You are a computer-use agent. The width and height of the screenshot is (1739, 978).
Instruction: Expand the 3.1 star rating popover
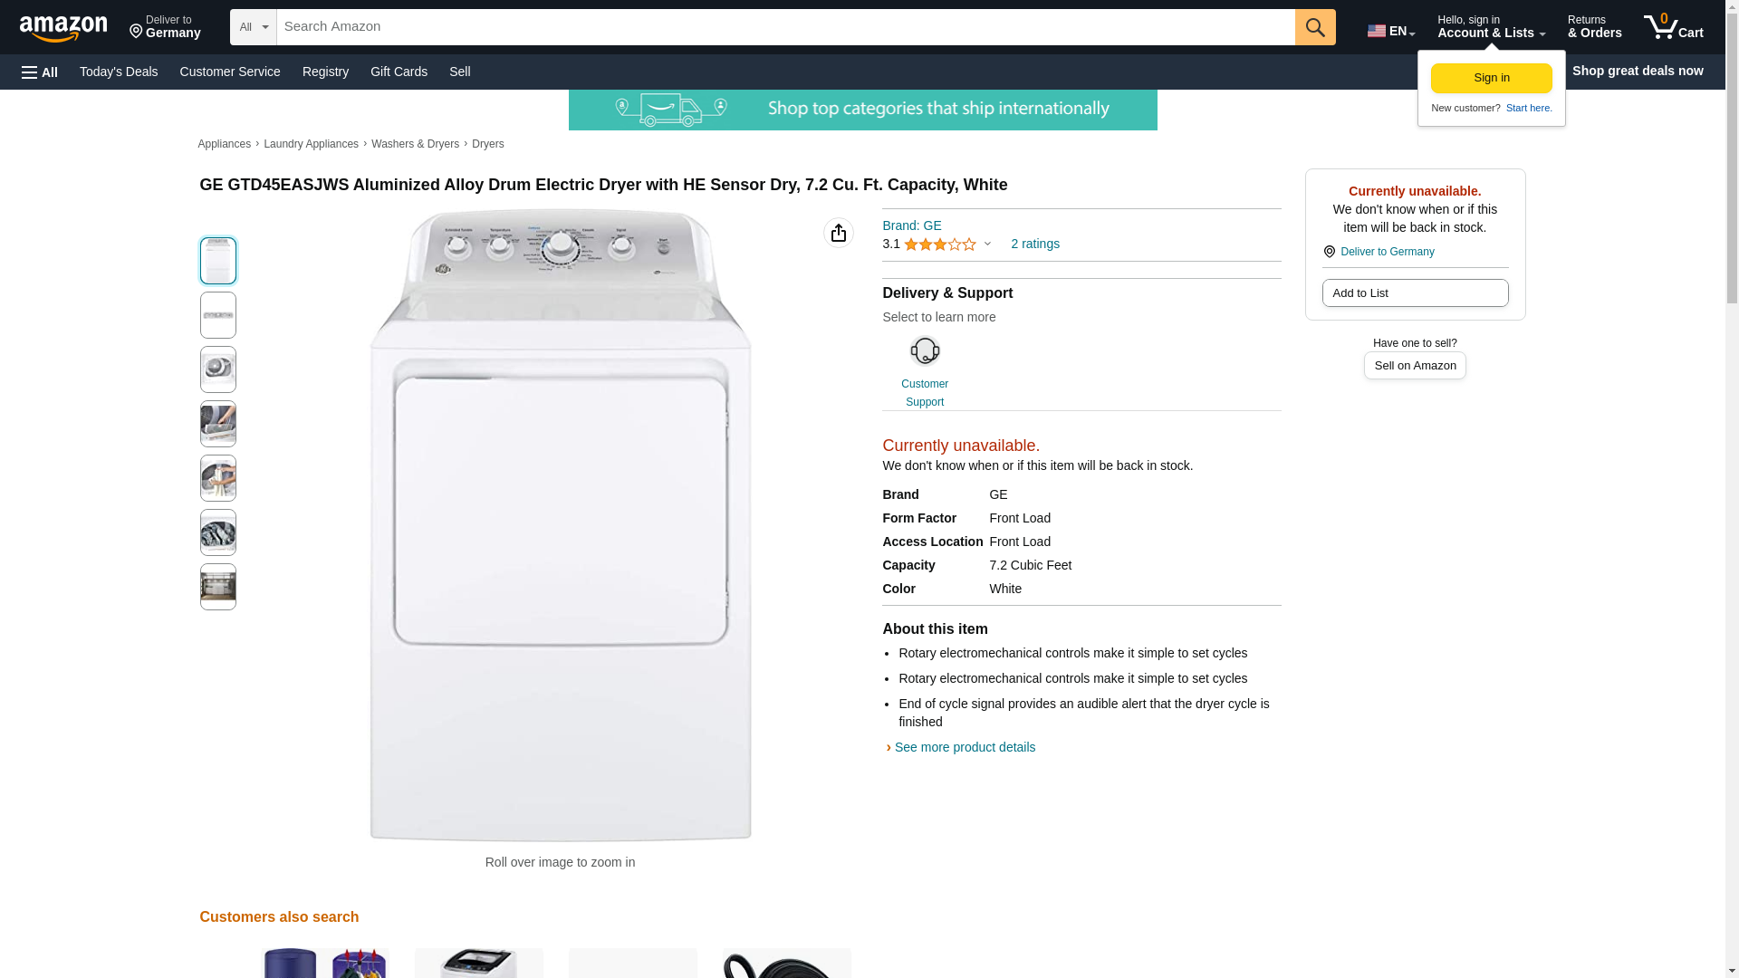[x=937, y=244]
